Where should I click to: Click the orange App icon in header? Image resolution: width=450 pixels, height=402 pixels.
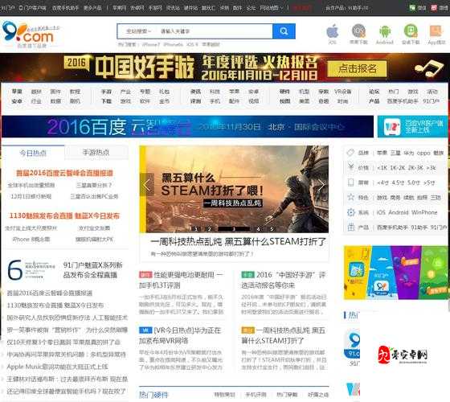[436, 31]
